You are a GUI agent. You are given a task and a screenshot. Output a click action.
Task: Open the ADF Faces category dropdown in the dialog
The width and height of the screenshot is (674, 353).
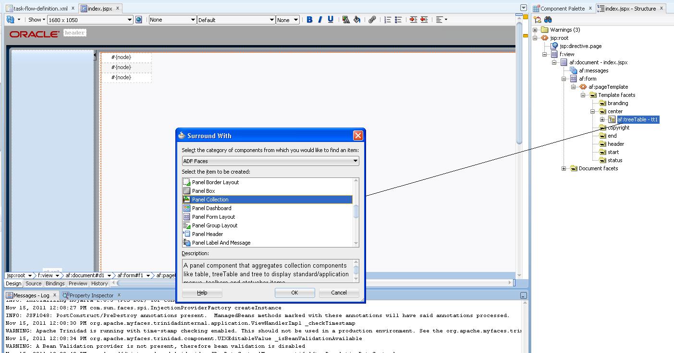click(x=356, y=161)
